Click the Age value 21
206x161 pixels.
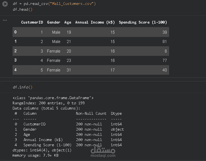pyautogui.click(x=69, y=42)
